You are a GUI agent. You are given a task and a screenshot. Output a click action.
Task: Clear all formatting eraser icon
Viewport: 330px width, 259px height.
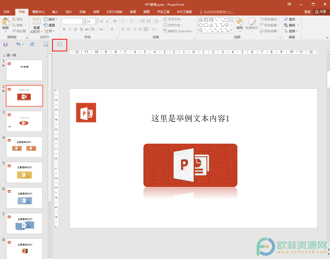115,21
